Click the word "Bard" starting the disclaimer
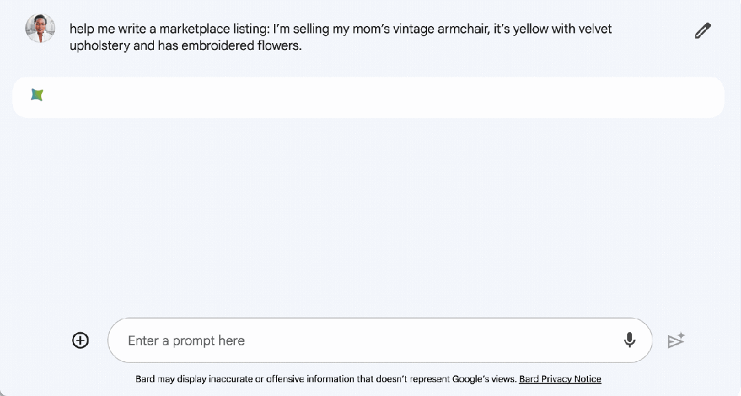Viewport: 741px width, 396px height. point(145,379)
